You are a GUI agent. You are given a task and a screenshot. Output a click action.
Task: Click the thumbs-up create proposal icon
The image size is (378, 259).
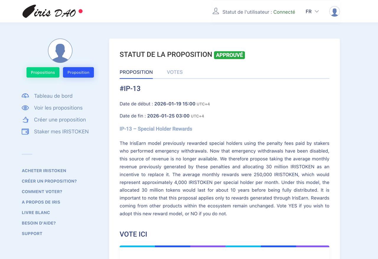pyautogui.click(x=25, y=120)
